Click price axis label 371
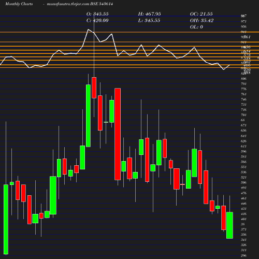Image resolution: width=259 pixels, height=259 pixels. (x=243, y=229)
